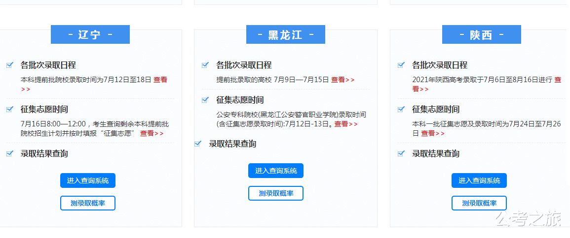
Task: Click checkmark icon beside 辽宁 录取结果查询
Action: [10, 153]
